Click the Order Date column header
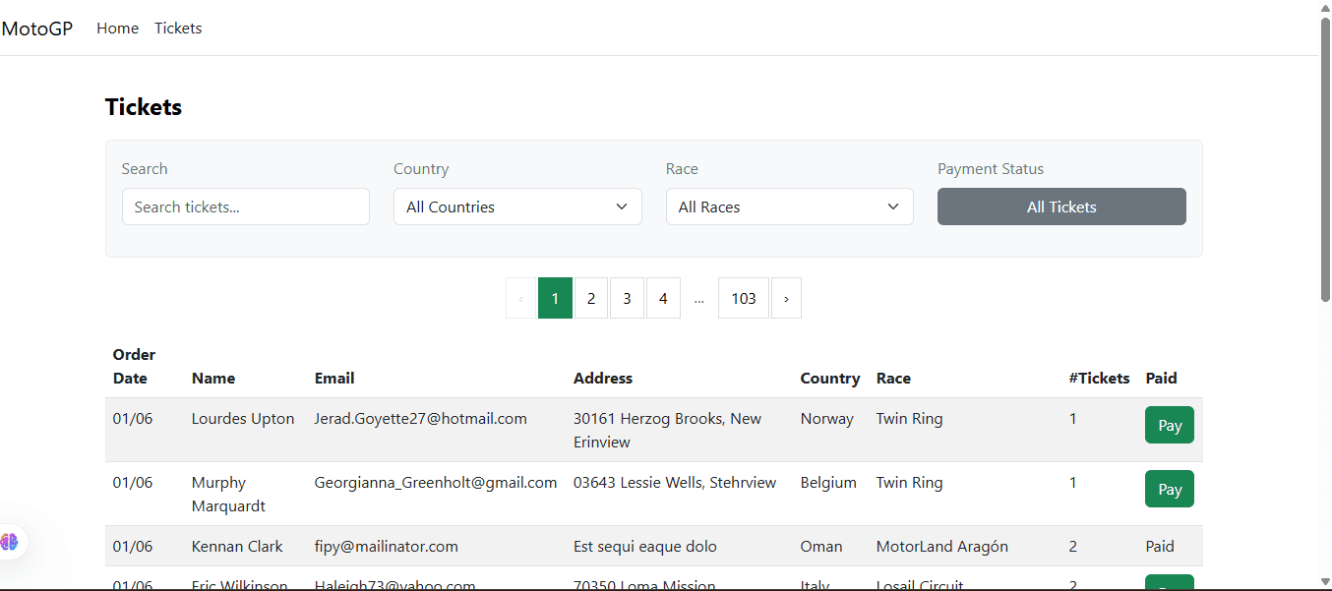Viewport: 1332px width, 591px height. (x=134, y=366)
